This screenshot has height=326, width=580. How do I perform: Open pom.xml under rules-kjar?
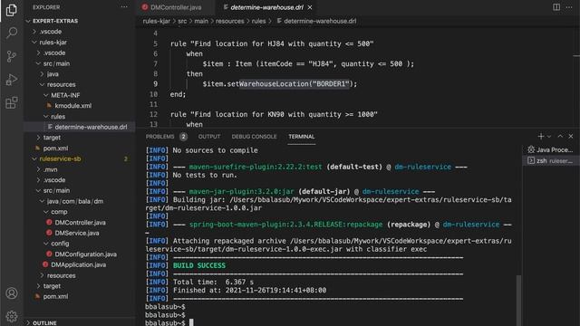tap(55, 149)
